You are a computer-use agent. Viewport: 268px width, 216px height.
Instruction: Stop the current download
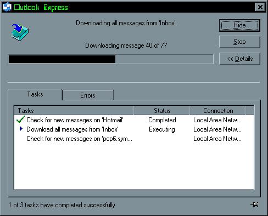tap(239, 42)
